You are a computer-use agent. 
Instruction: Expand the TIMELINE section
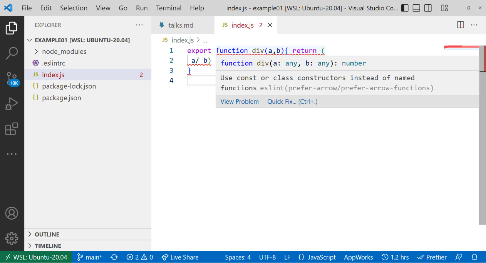click(48, 246)
